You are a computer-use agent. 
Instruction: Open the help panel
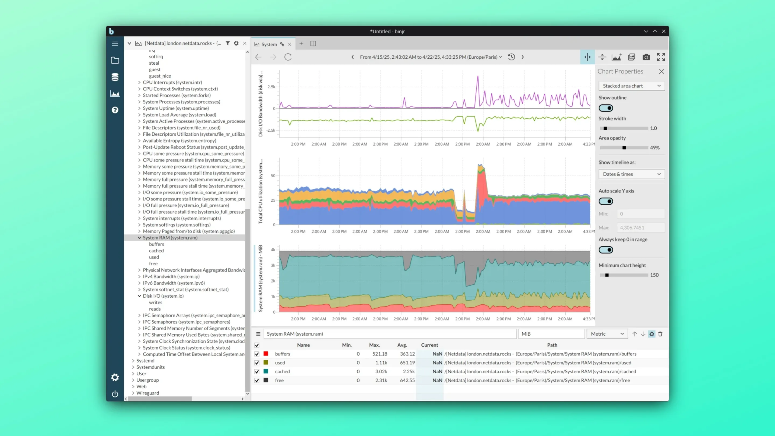pyautogui.click(x=115, y=110)
